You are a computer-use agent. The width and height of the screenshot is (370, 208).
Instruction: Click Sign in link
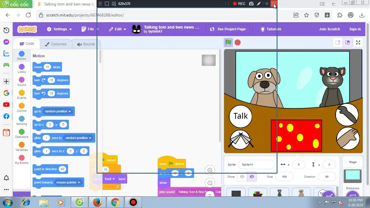[355, 29]
